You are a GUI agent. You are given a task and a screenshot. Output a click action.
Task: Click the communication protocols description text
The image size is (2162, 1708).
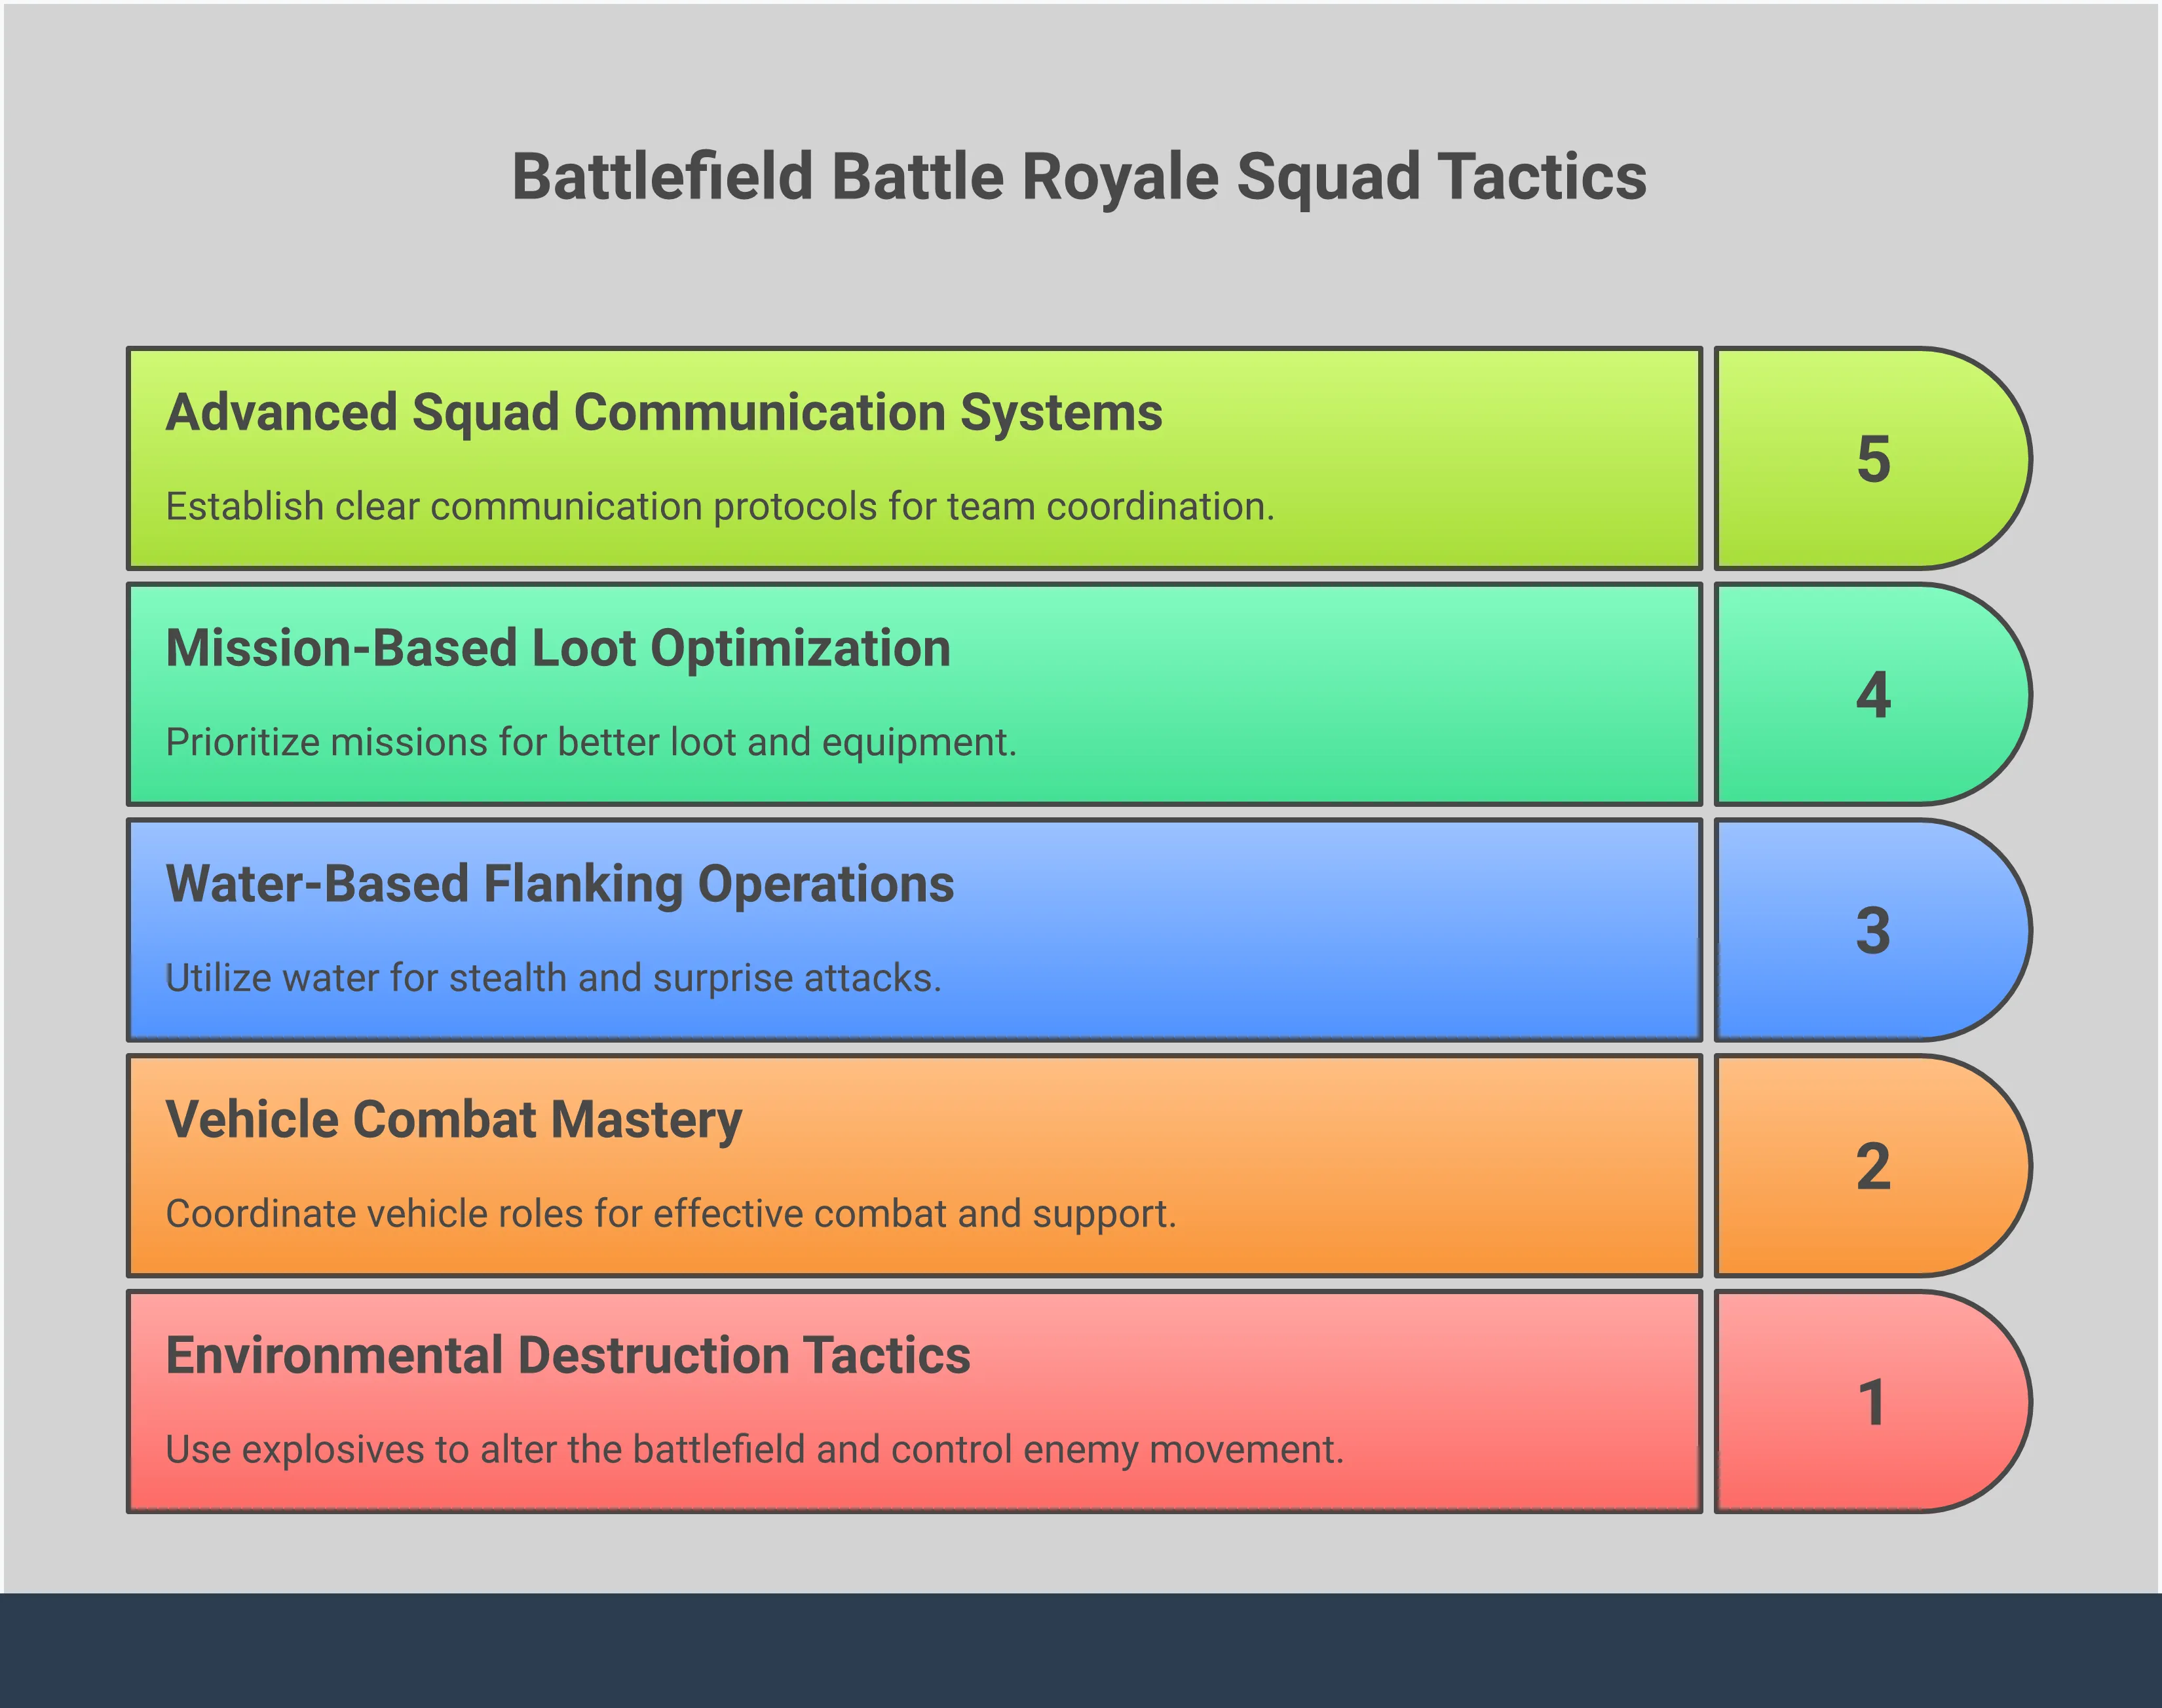[719, 507]
